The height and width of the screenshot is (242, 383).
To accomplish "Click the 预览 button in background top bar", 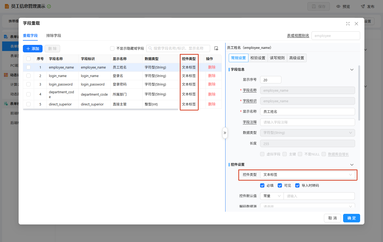I will click(x=343, y=6).
